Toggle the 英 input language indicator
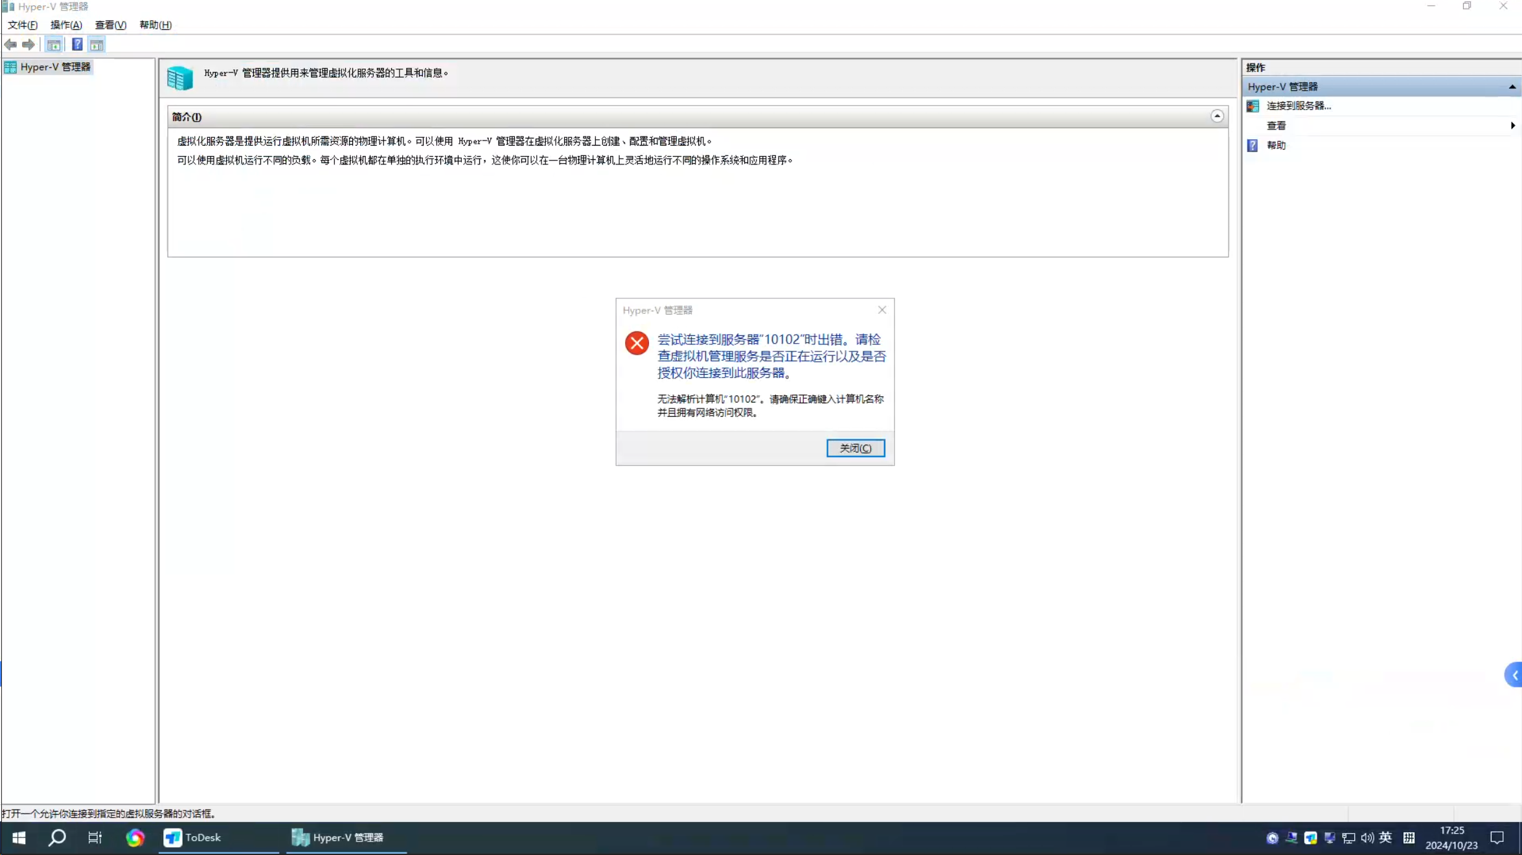Viewport: 1522px width, 855px height. 1385,838
